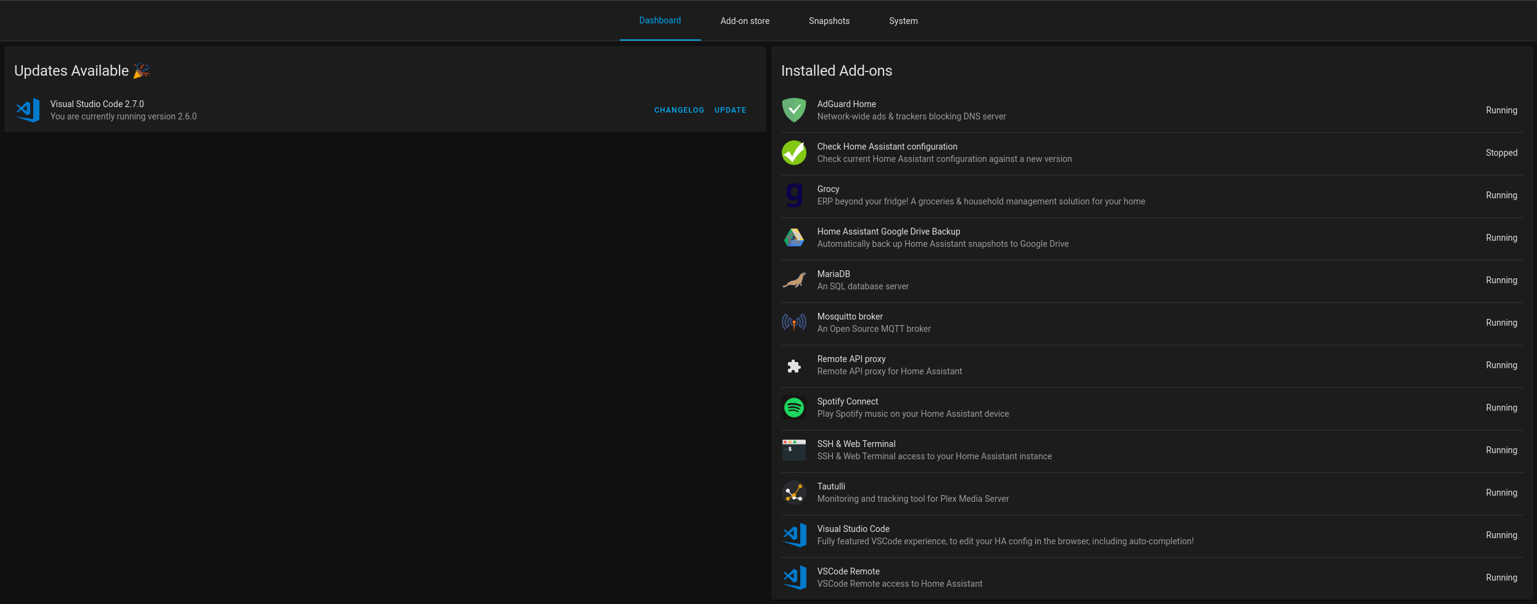Click the Running status of Mosquitto broker
This screenshot has width=1537, height=604.
(x=1501, y=323)
